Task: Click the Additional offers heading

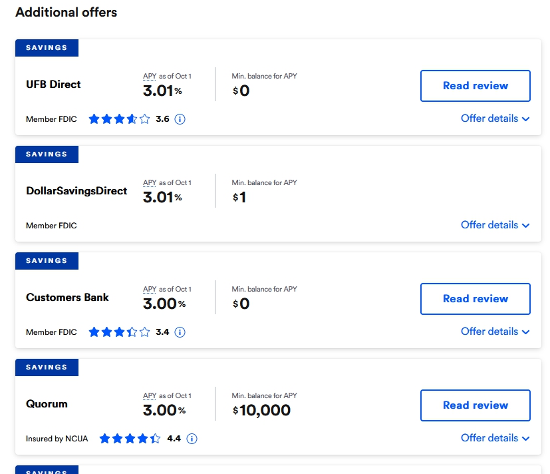Action: [x=67, y=12]
